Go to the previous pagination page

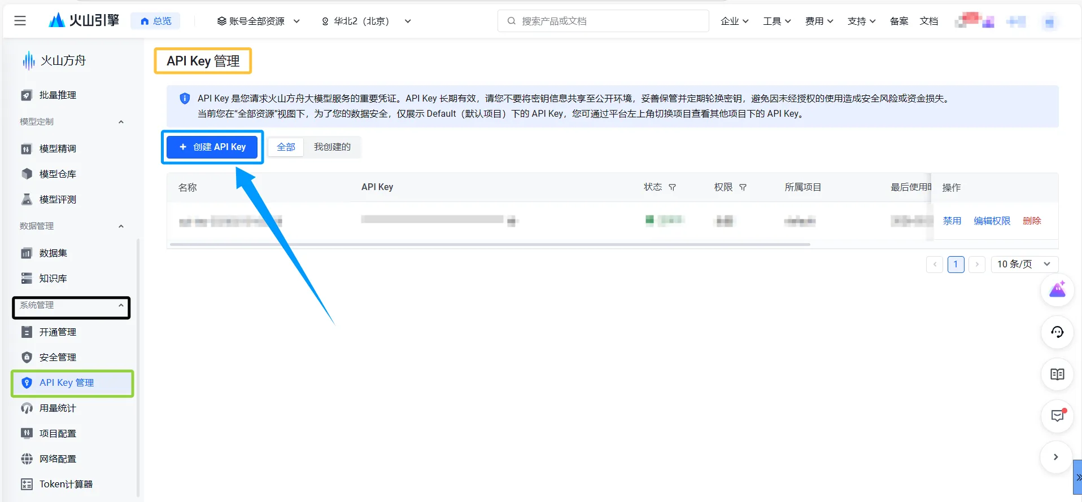coord(935,264)
